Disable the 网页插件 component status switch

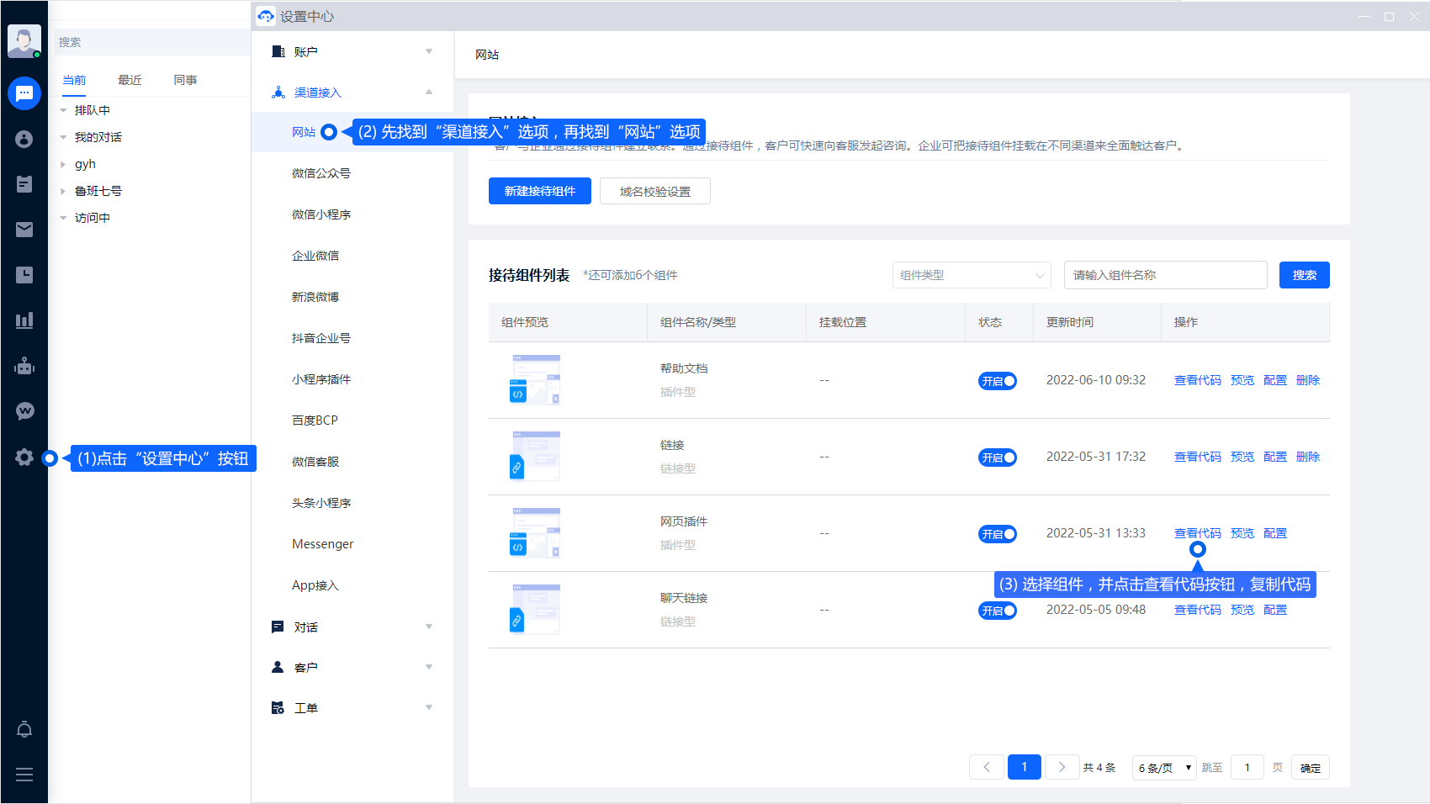(x=997, y=534)
